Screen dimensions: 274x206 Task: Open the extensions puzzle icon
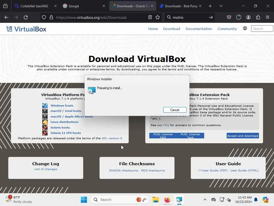point(258,17)
